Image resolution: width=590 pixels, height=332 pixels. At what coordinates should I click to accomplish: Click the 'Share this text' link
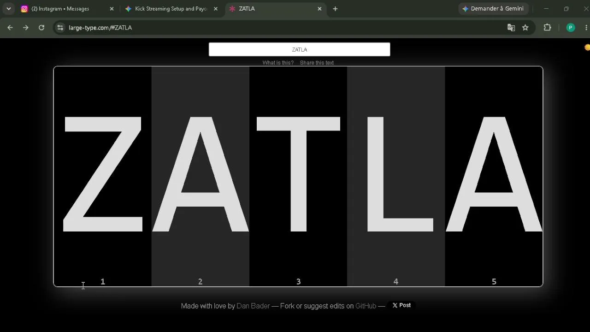317,63
